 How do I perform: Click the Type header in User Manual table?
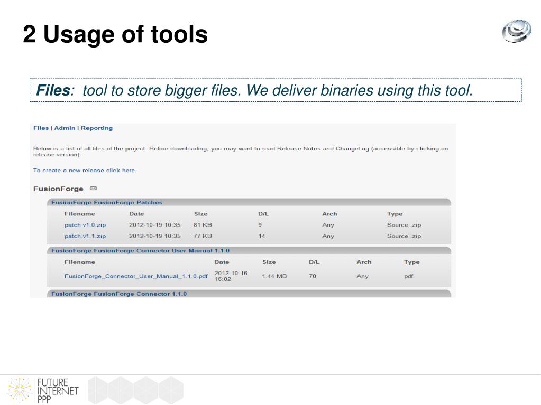point(412,262)
